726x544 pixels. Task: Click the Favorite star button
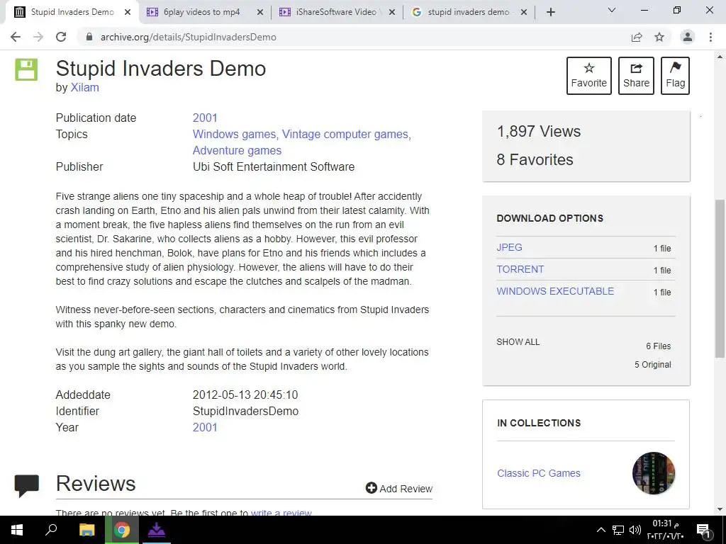pyautogui.click(x=588, y=76)
